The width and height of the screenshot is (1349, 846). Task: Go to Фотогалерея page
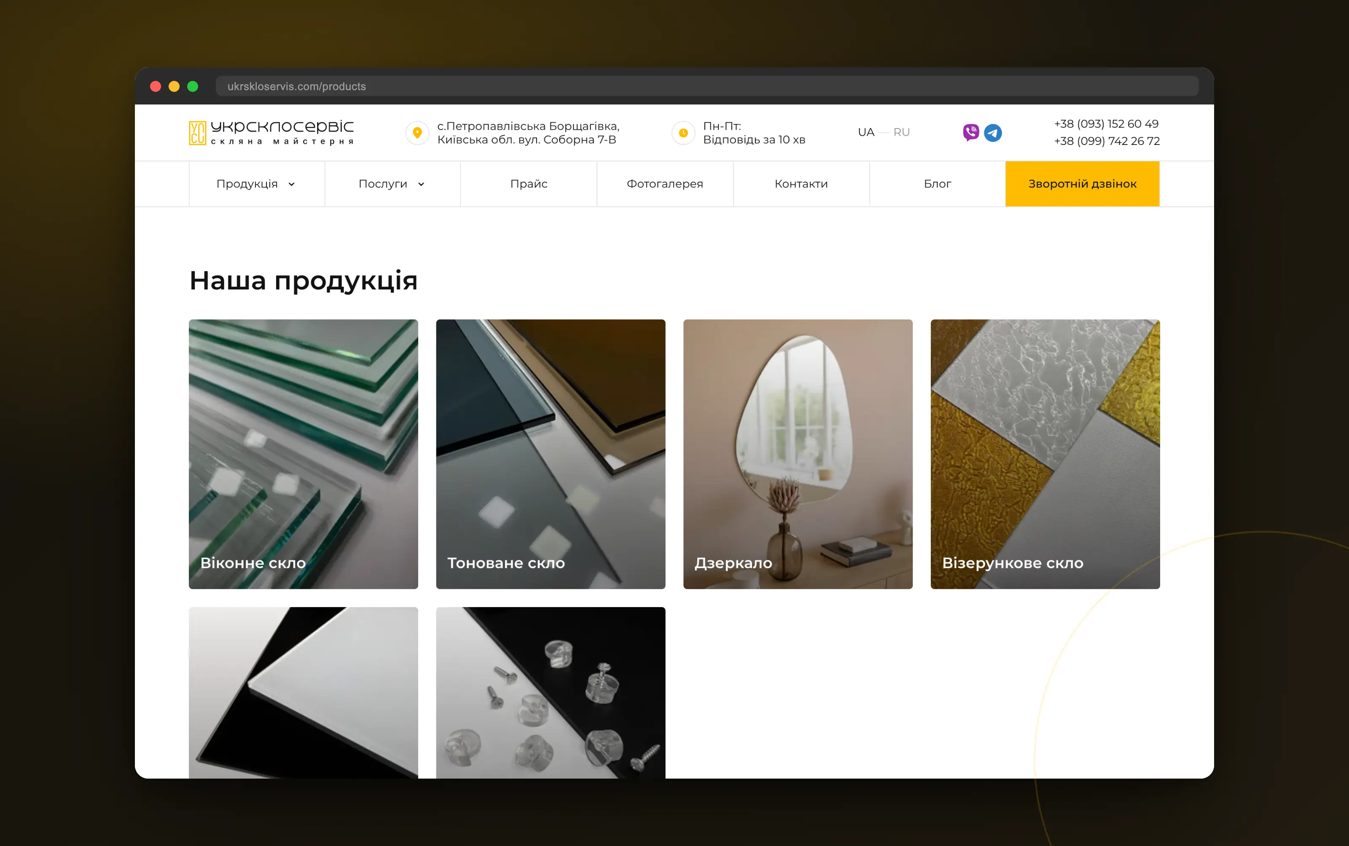coord(665,184)
